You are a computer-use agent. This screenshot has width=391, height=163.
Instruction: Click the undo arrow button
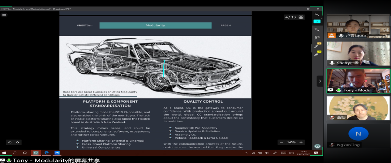pos(10,142)
